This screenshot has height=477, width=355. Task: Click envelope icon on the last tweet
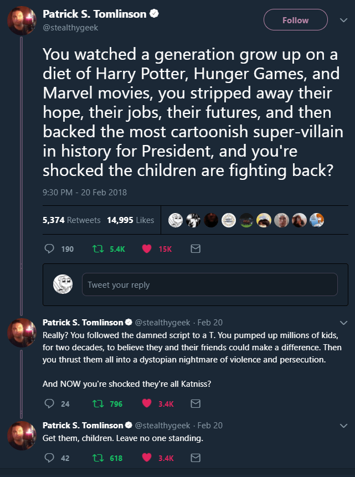195,458
